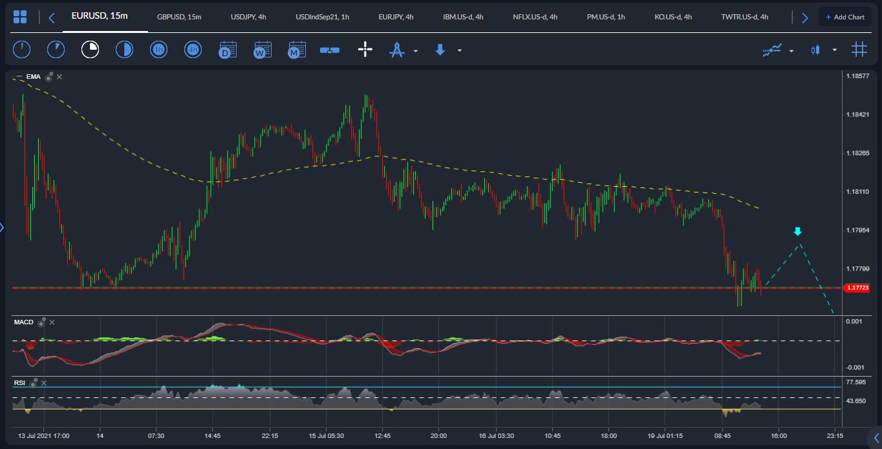Expand the bottom-right corner panel arrow
The height and width of the screenshot is (449, 882).
point(876,439)
